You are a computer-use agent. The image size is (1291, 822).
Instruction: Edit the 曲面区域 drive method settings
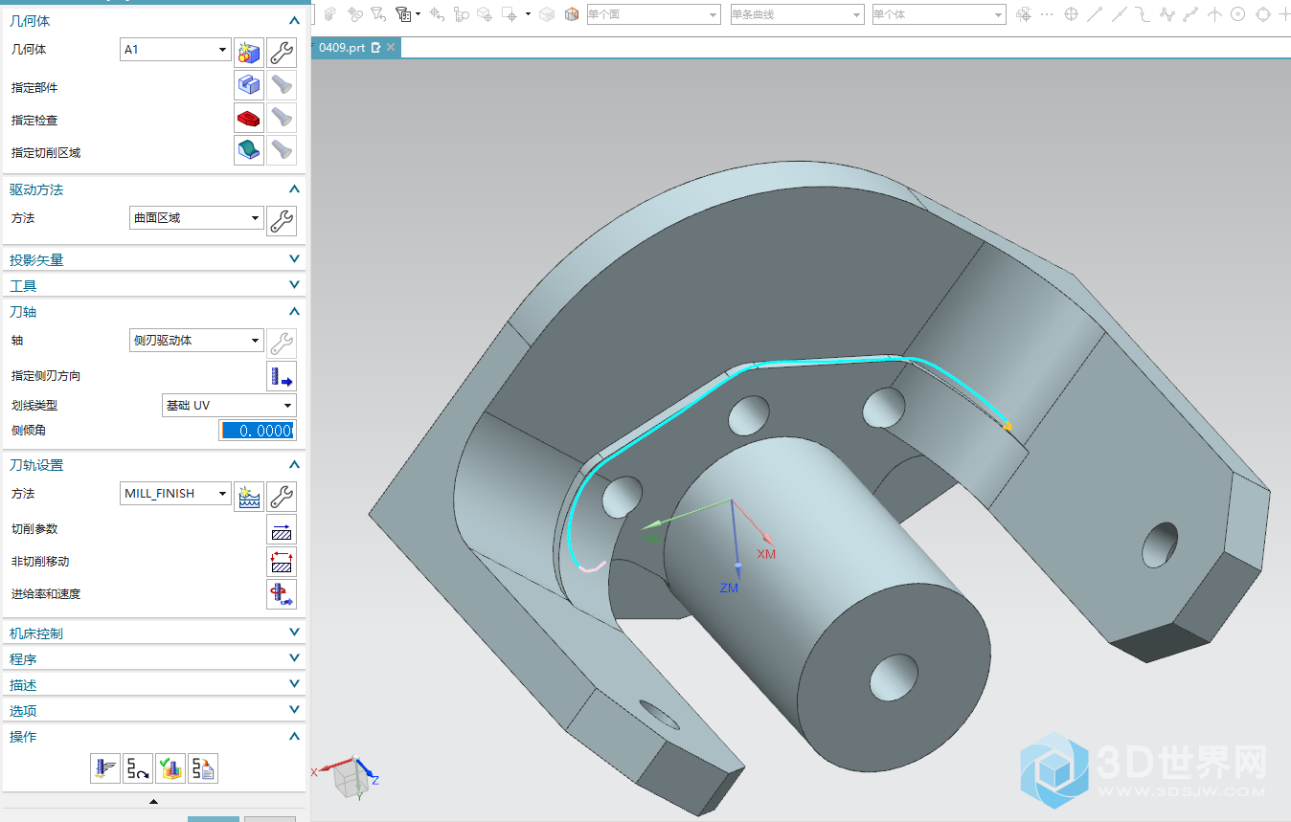coord(282,221)
